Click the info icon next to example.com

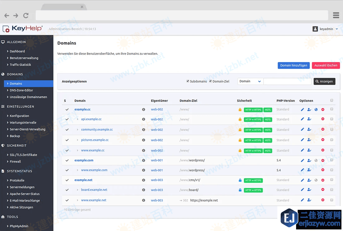point(144,161)
